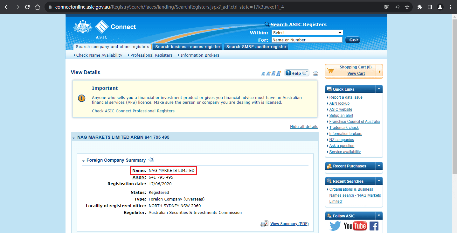Click the registration date 17/06/2020
This screenshot has height=233, width=457.
[160, 184]
